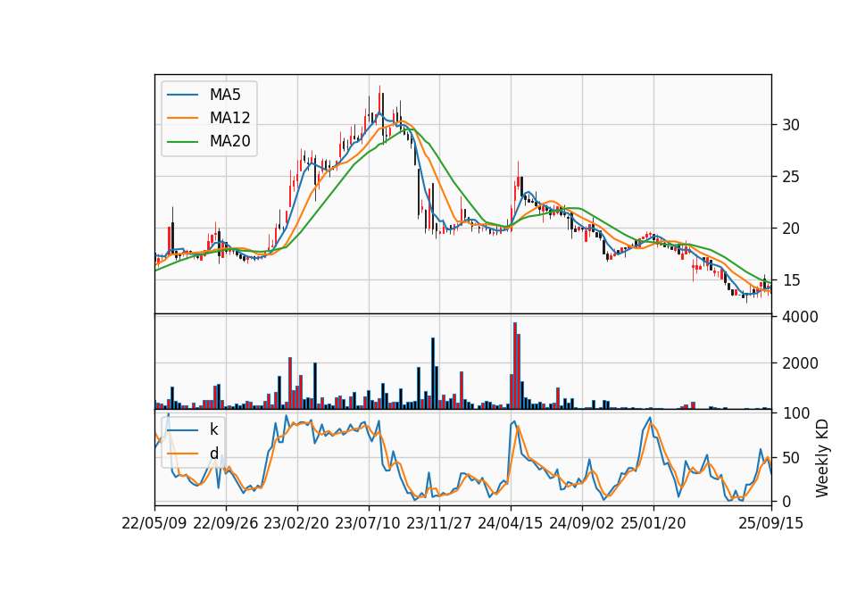Click the green MA20 legend line sample
Screen dimensions: 857x616
pyautogui.click(x=182, y=141)
